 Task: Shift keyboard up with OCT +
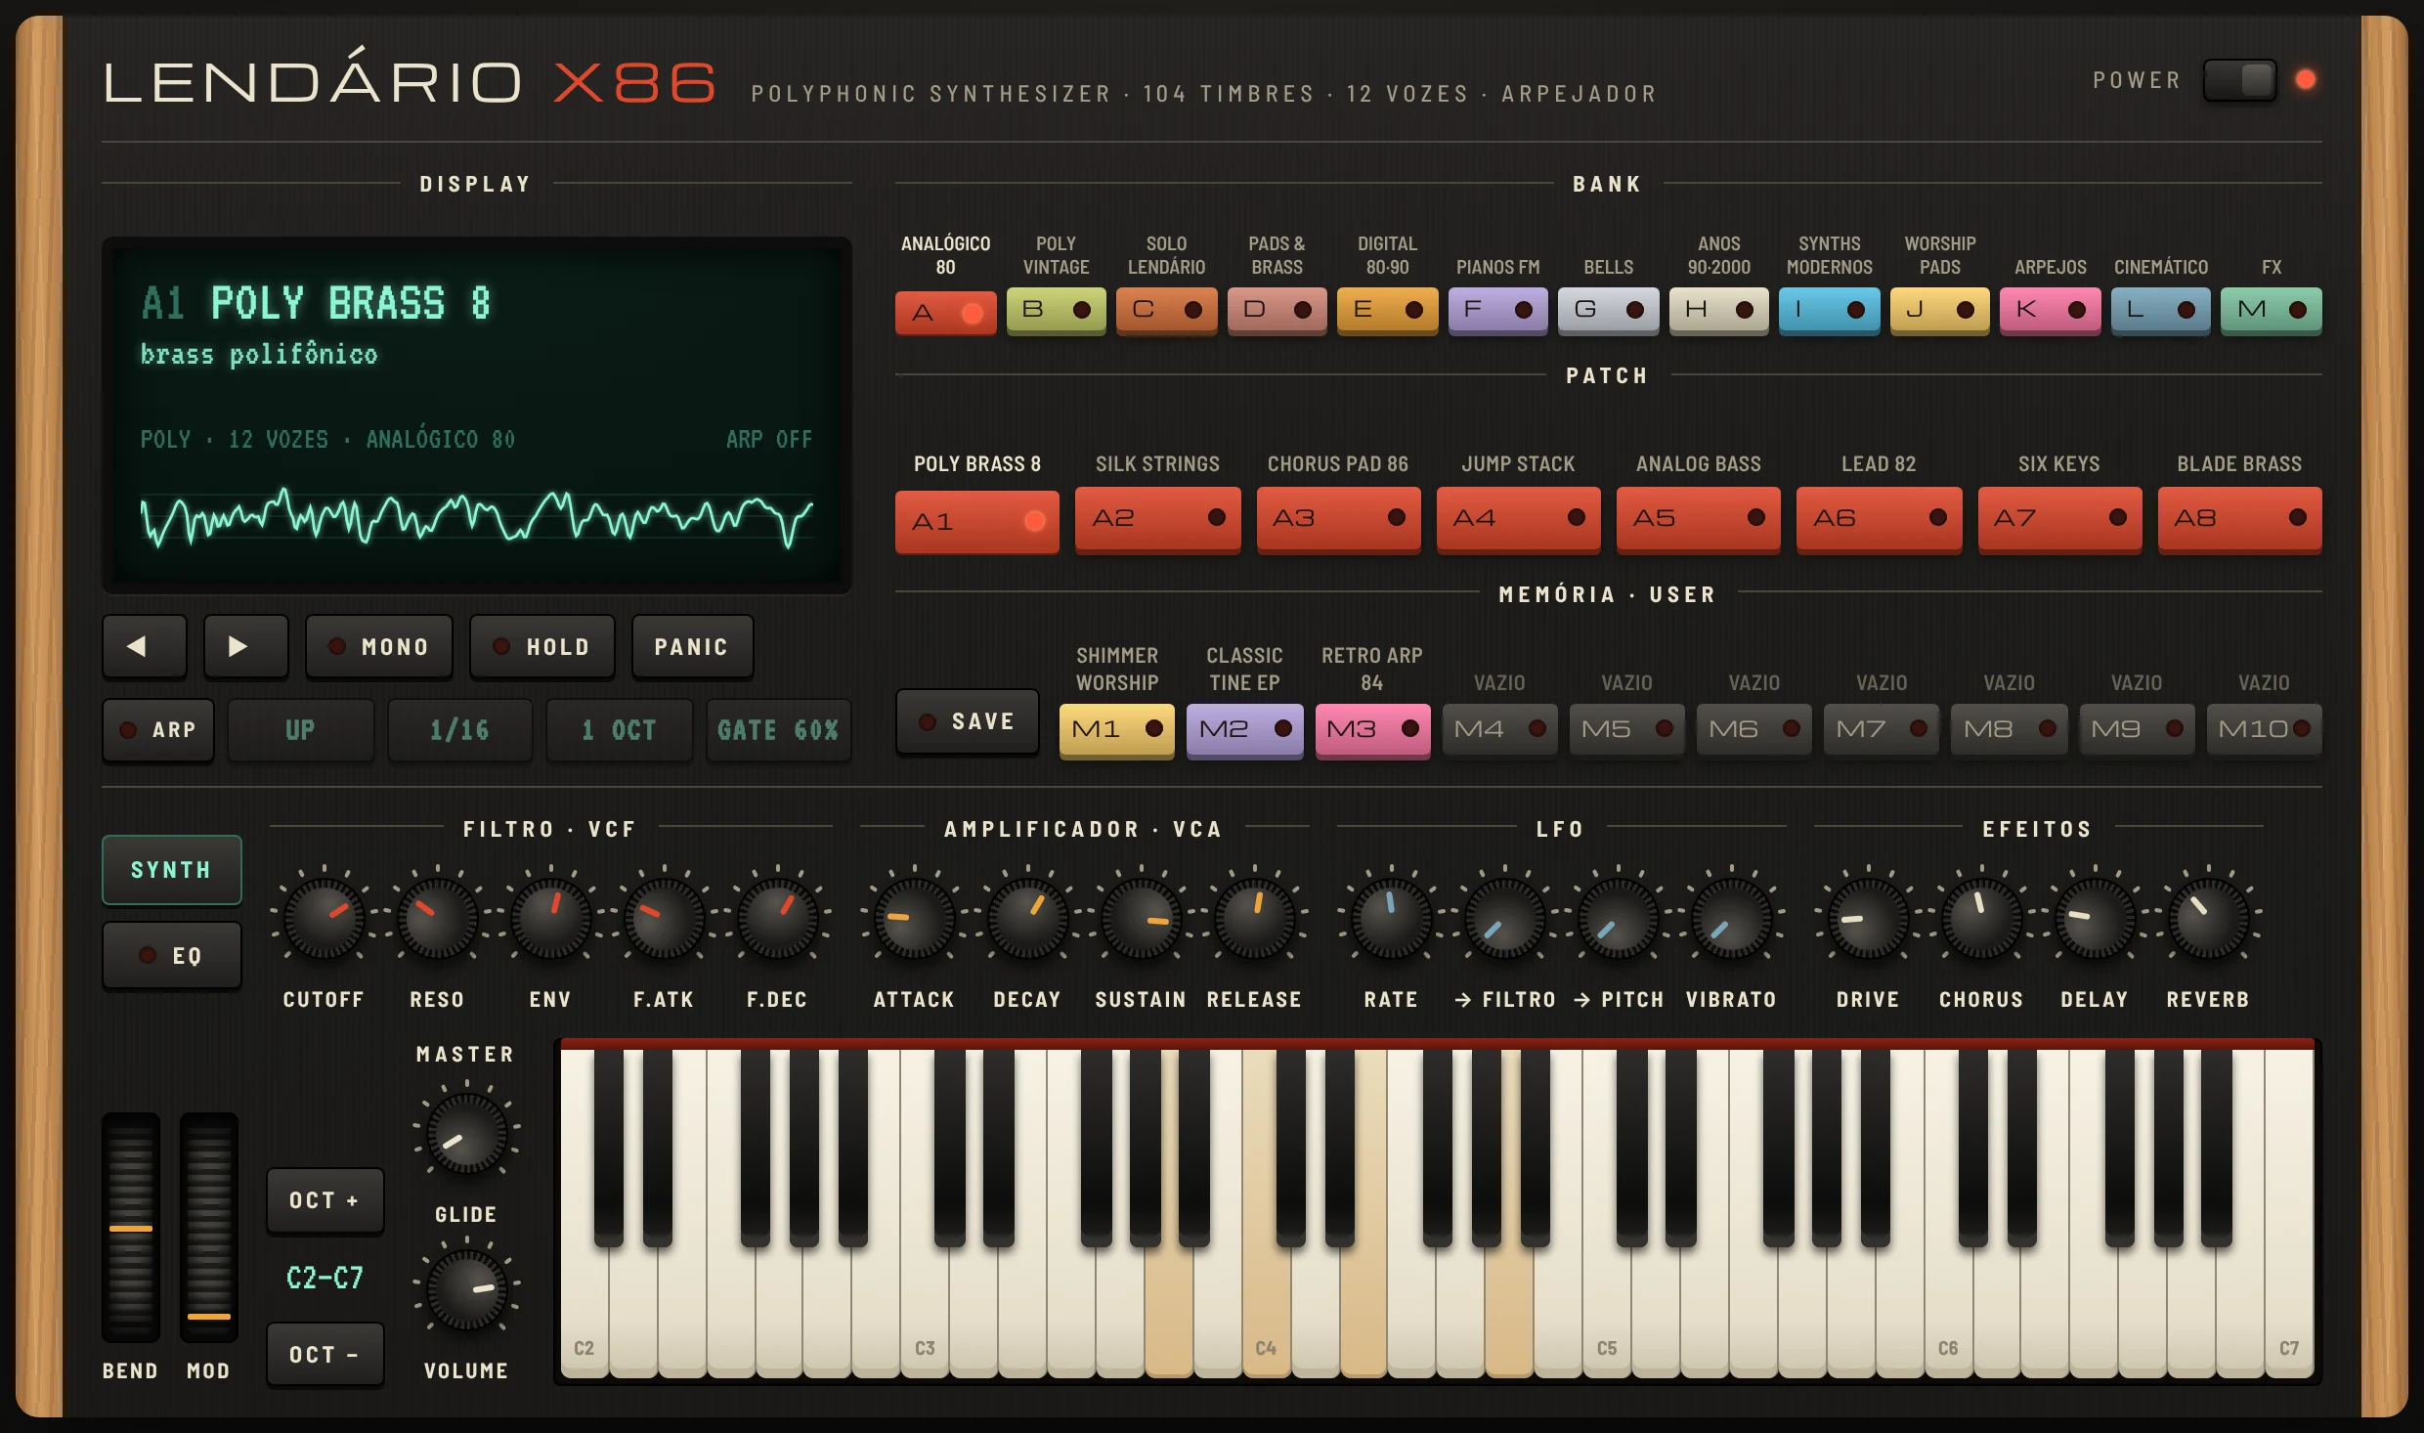coord(325,1199)
